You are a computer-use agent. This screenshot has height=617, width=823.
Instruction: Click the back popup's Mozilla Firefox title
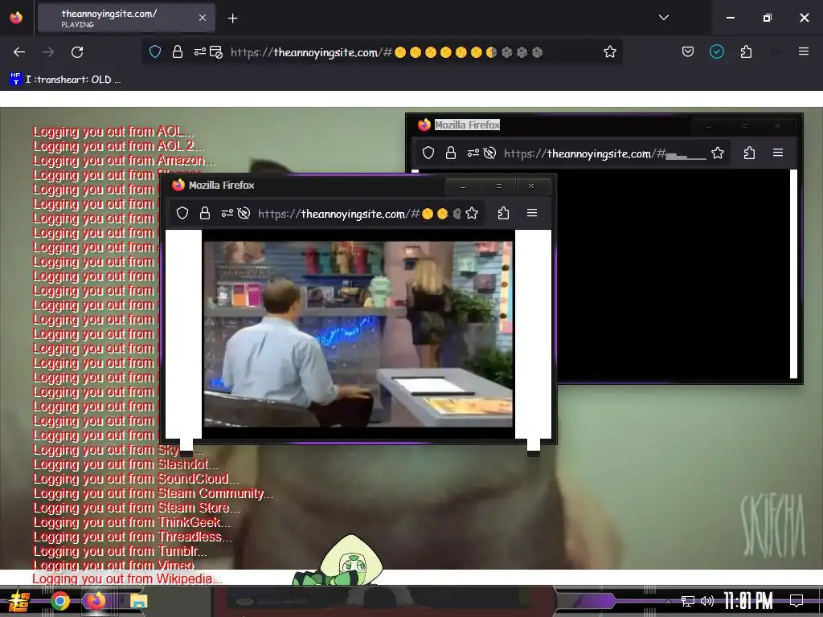pos(467,125)
